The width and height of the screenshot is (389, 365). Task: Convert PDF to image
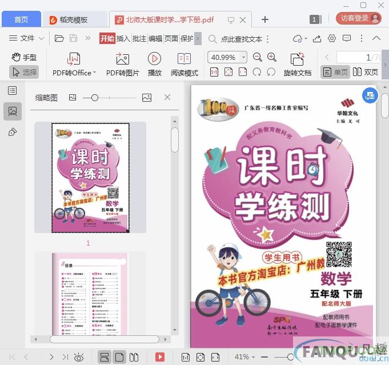[x=123, y=65]
